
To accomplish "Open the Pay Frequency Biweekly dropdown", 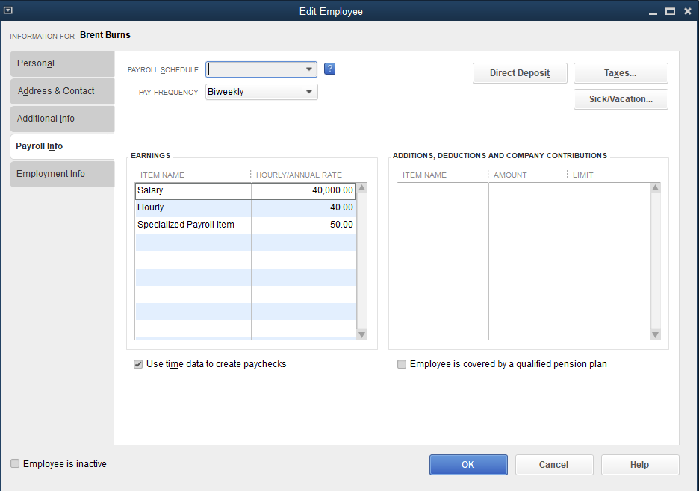I will click(309, 92).
